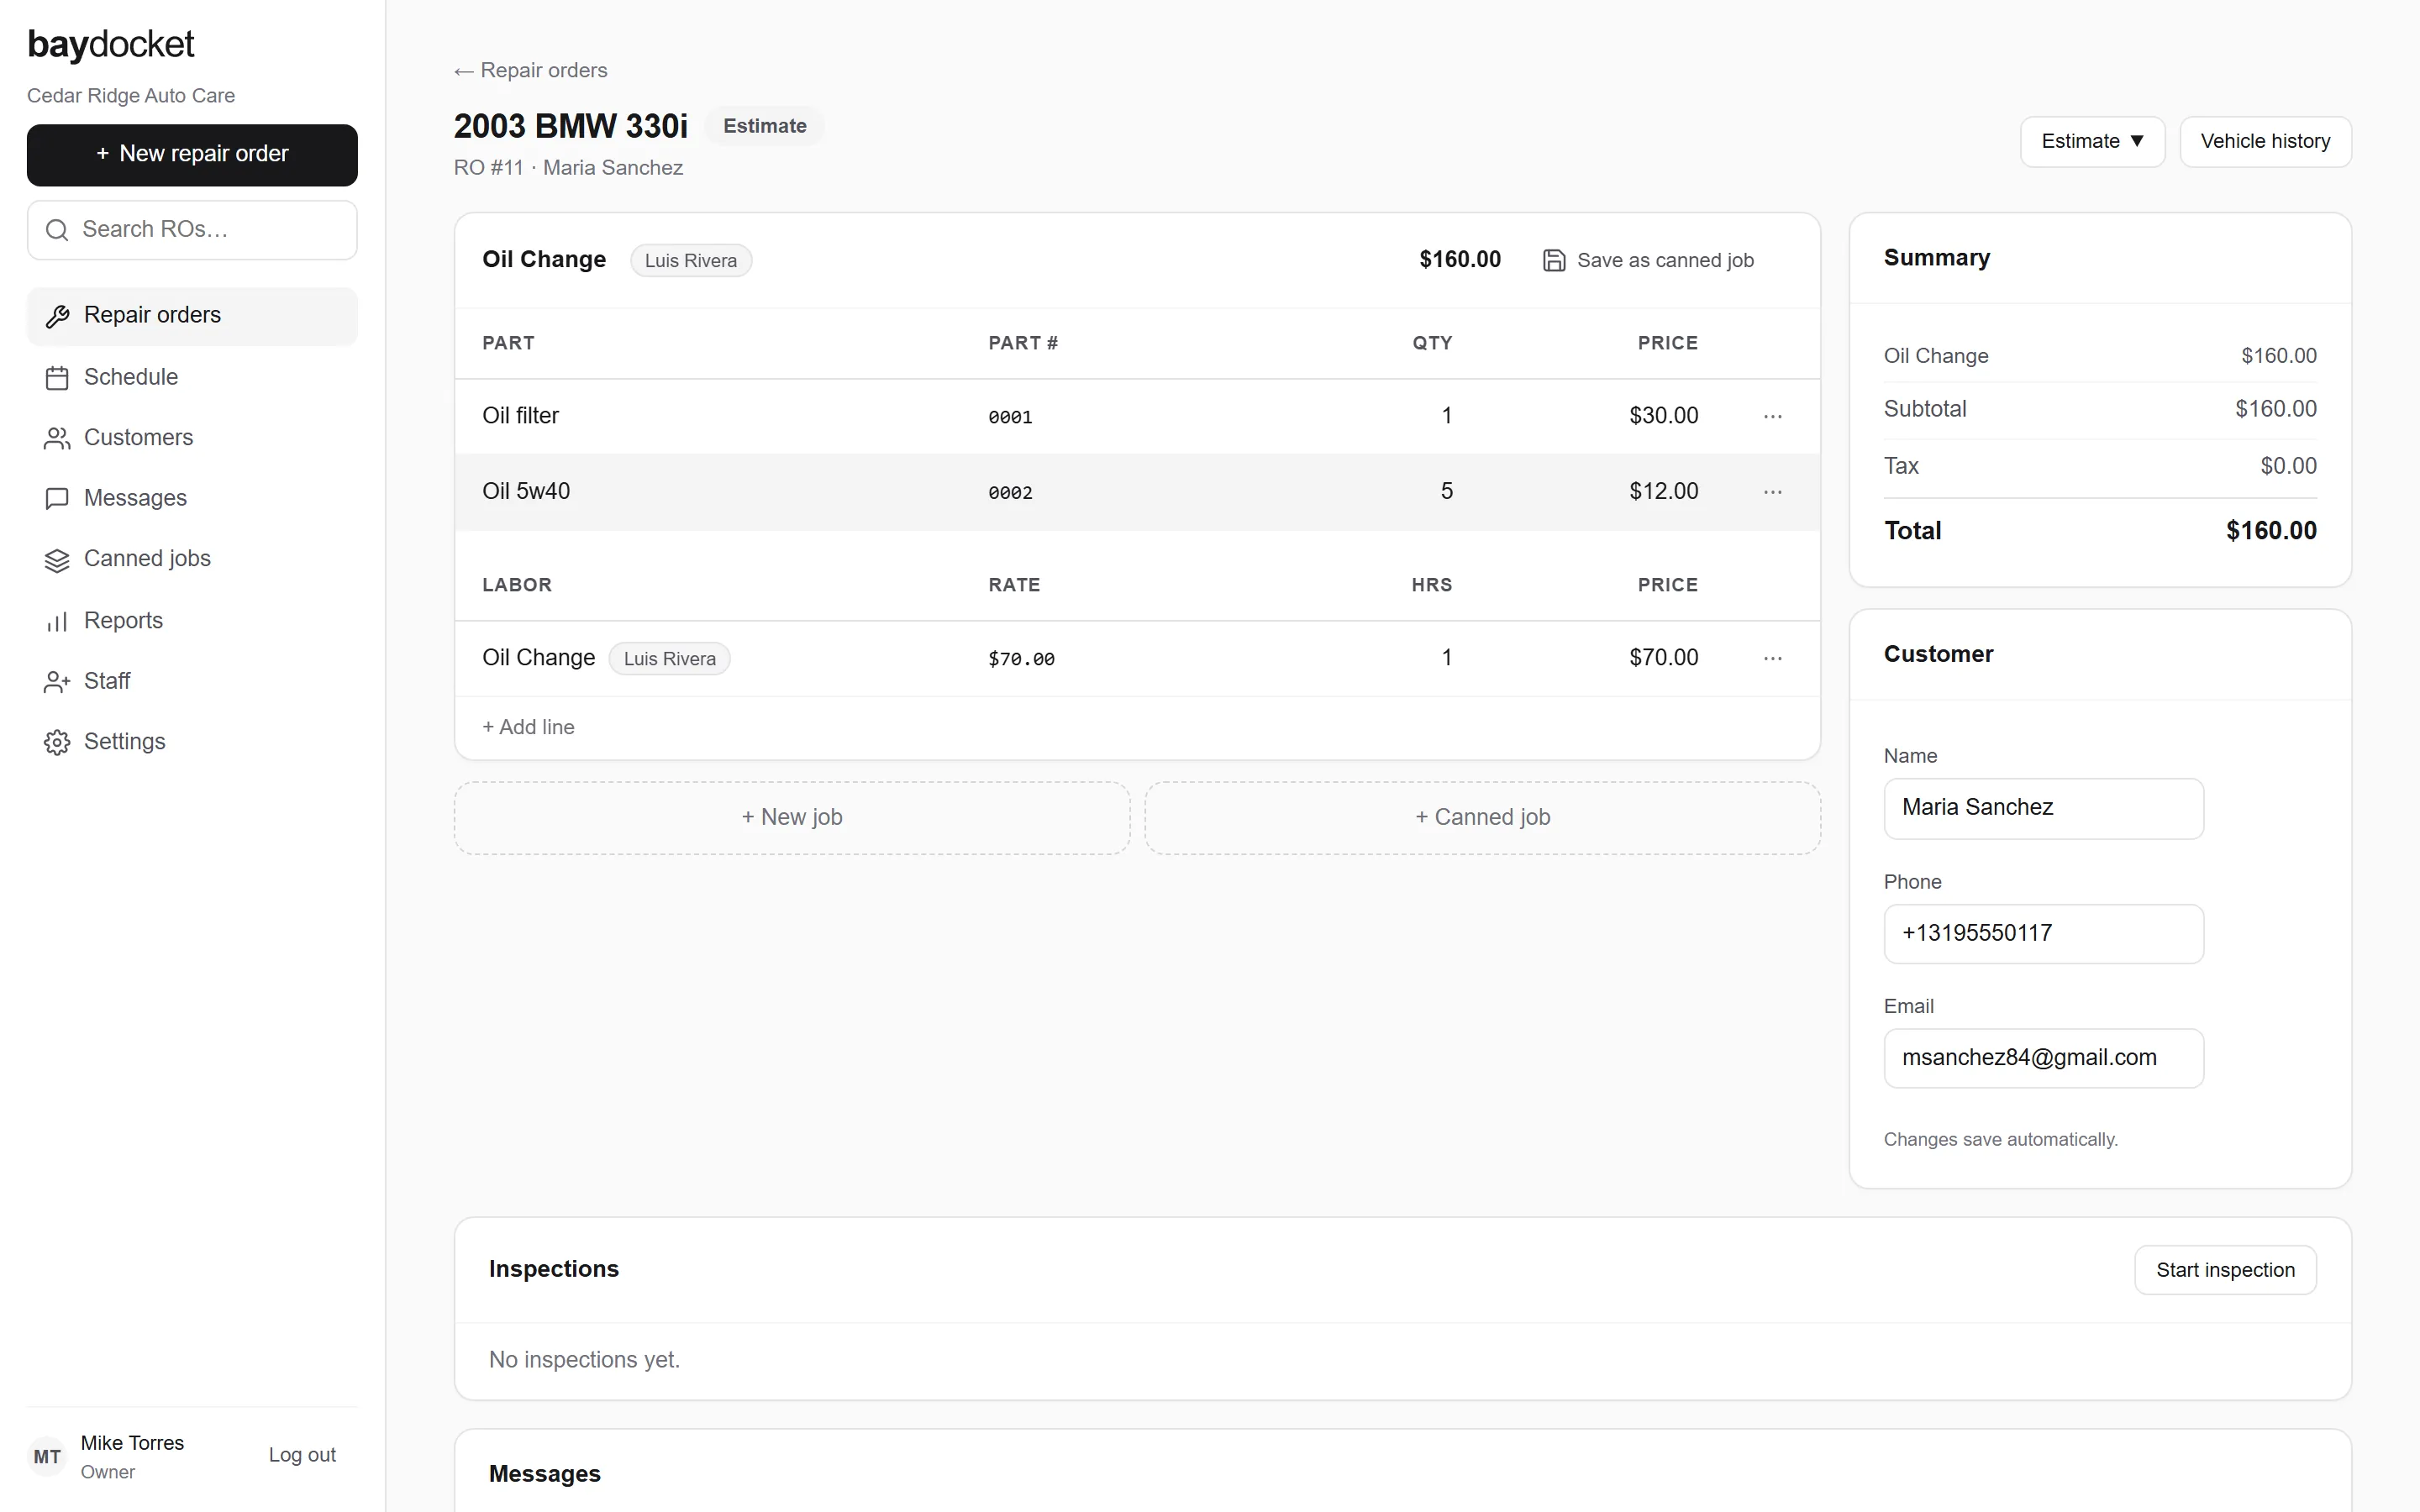Image resolution: width=2420 pixels, height=1512 pixels.
Task: Click the Oil Change job title
Action: pyautogui.click(x=544, y=260)
